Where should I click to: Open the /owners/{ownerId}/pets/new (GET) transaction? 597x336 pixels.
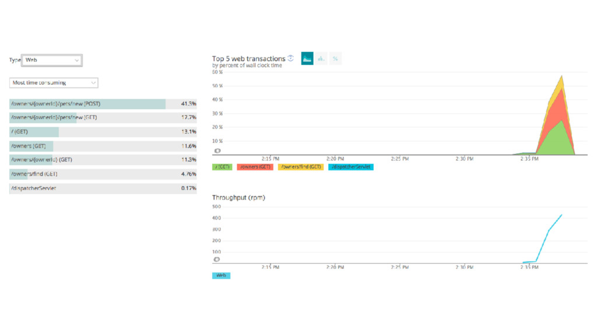pyautogui.click(x=103, y=118)
